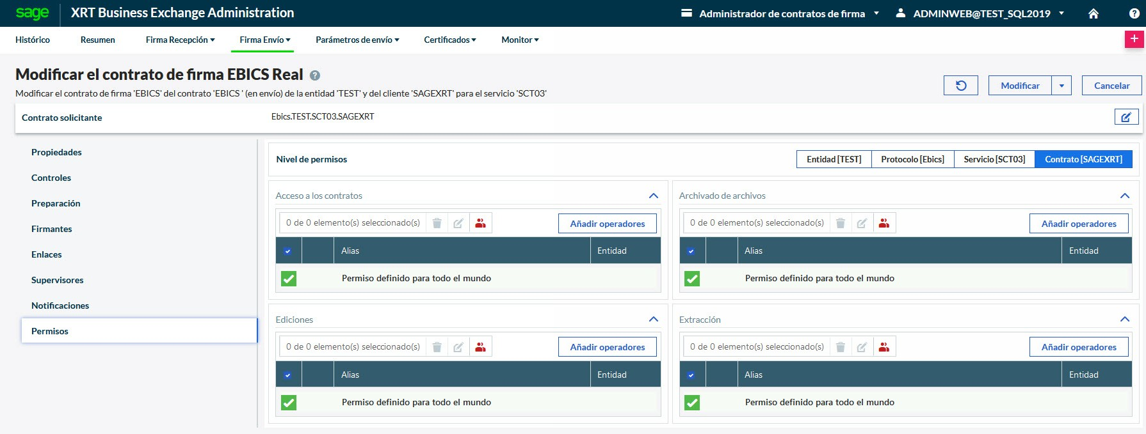Screen dimensions: 1146x434
Task: Collapse the Acceso a los contratos section
Action: [653, 196]
